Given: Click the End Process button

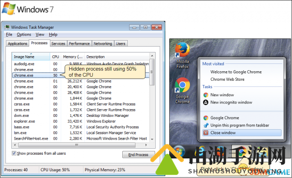Looking at the screenshot, I should tap(138, 155).
